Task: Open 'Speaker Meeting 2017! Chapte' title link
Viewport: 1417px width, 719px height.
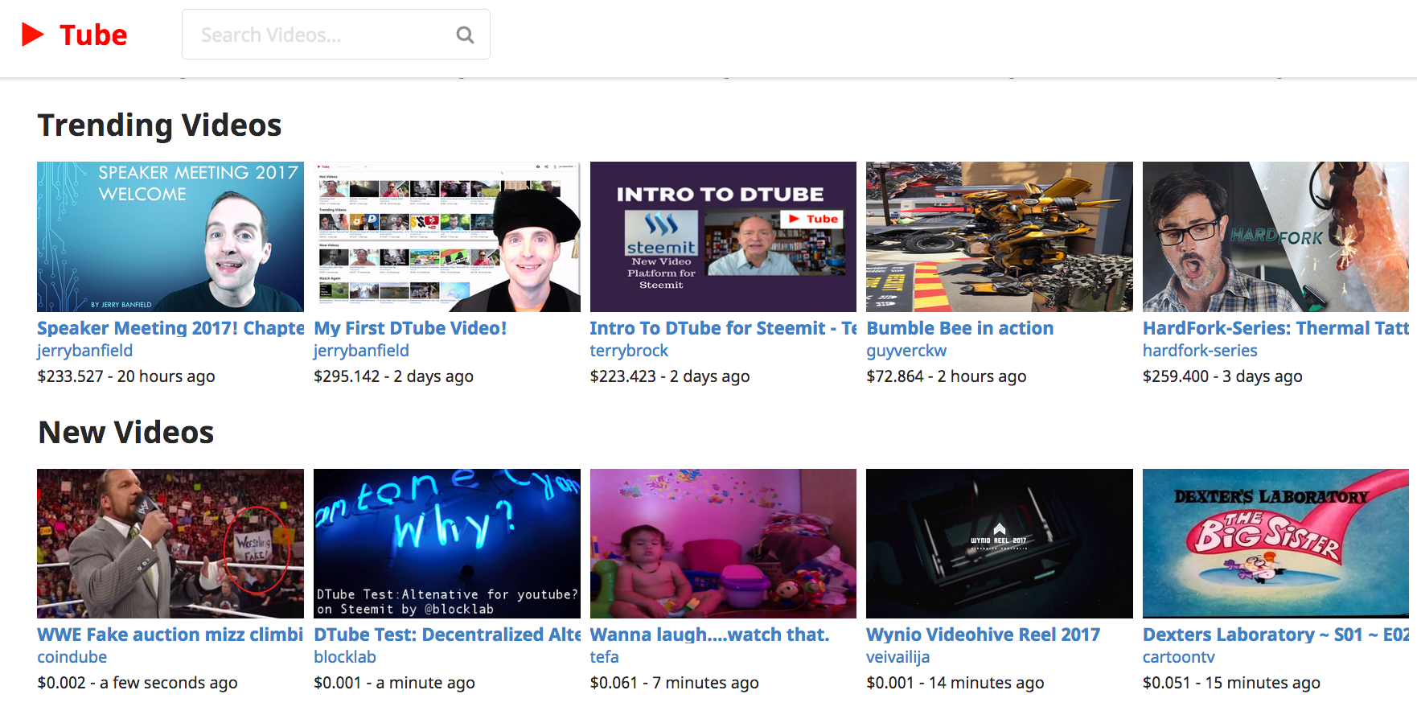Action: 170,328
